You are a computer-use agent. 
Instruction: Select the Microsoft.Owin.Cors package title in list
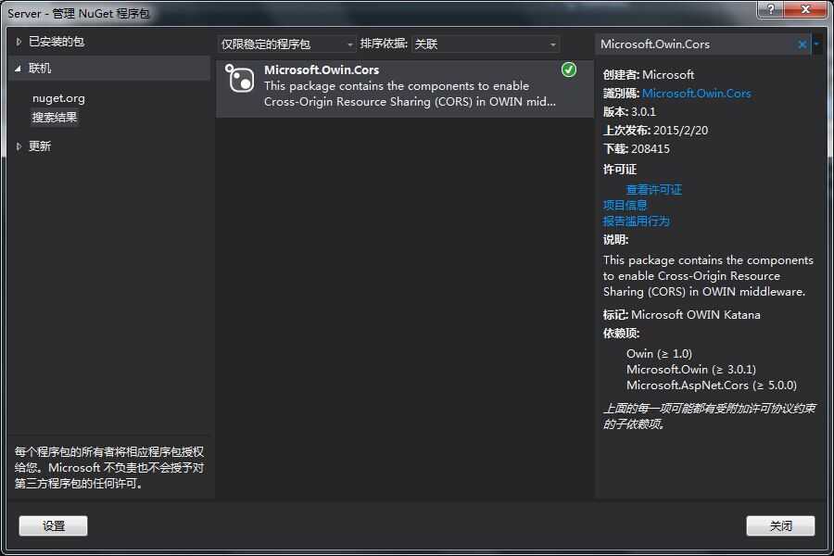[322, 69]
